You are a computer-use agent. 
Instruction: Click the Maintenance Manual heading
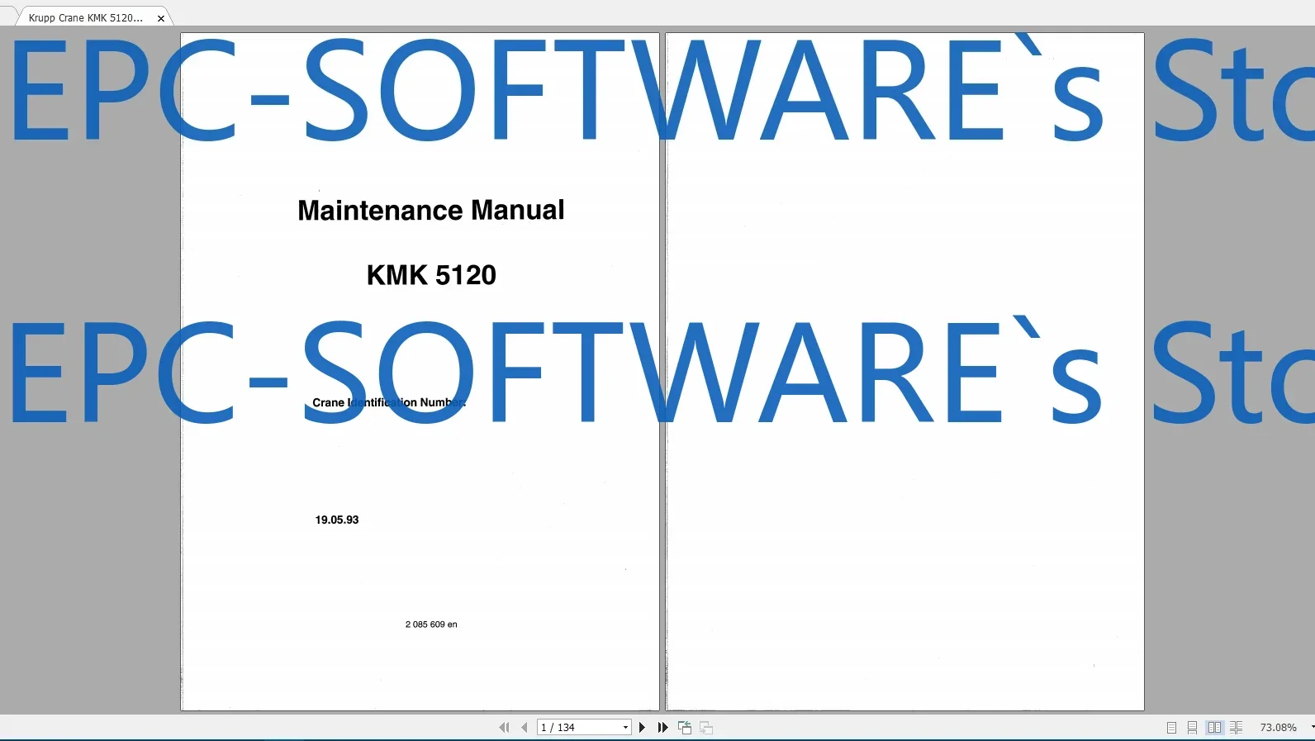click(431, 210)
